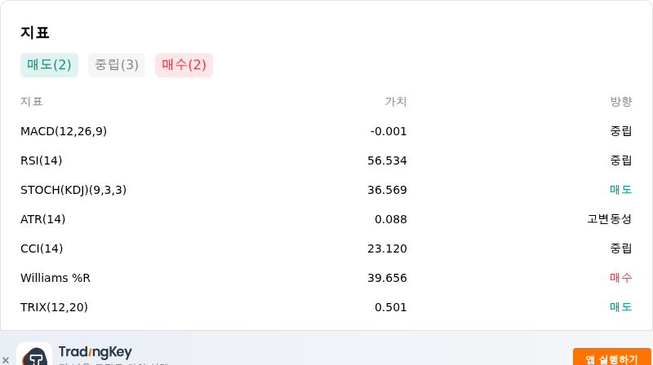This screenshot has height=365, width=653.
Task: Select the Williams %R indicator name
Action: 56,278
